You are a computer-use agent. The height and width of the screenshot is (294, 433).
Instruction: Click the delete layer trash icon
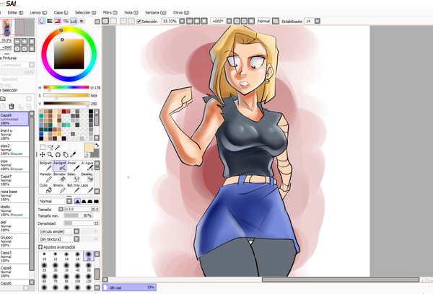point(12,106)
